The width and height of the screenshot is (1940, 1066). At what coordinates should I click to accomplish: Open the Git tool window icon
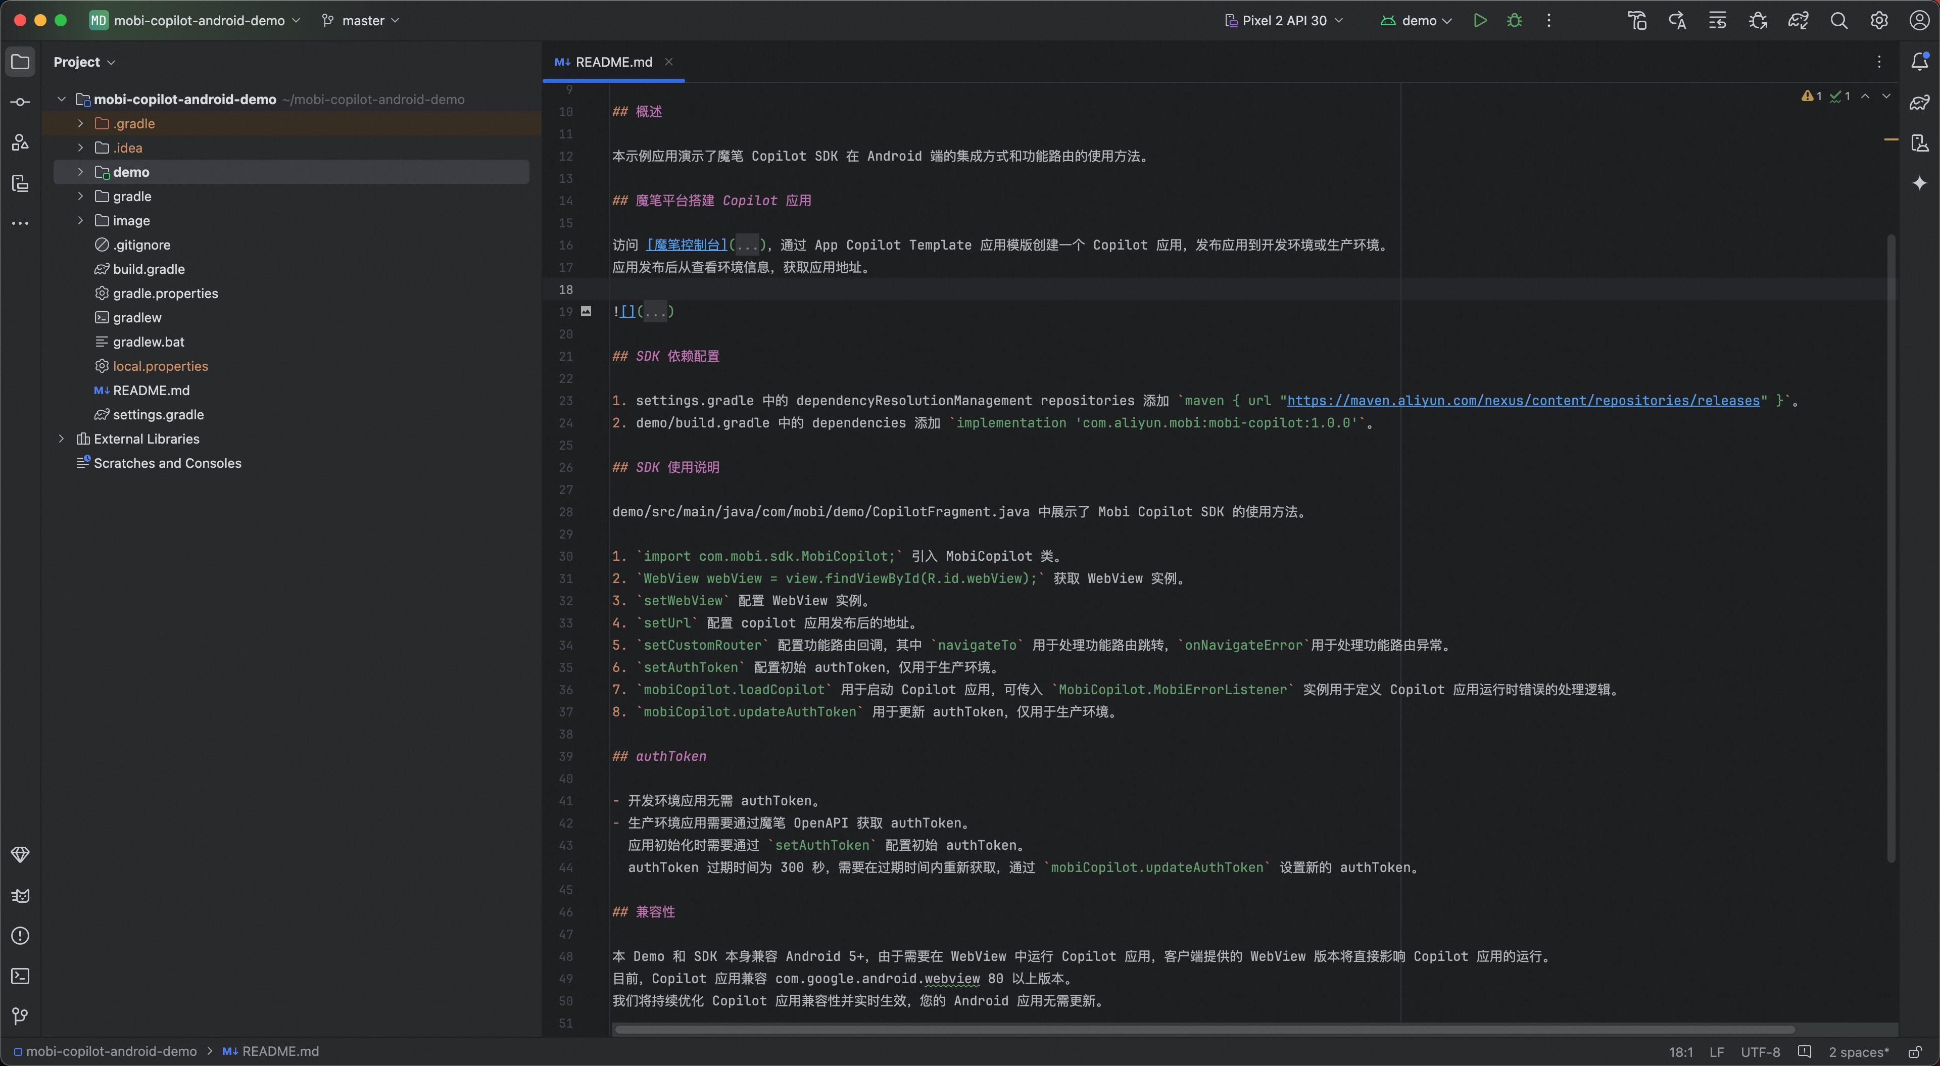[20, 1016]
